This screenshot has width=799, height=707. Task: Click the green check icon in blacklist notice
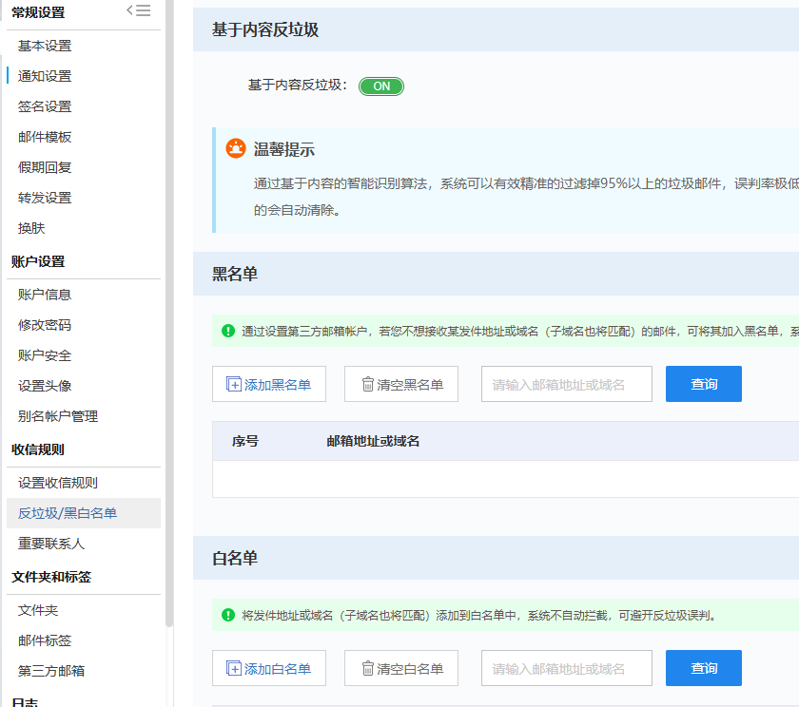point(228,332)
